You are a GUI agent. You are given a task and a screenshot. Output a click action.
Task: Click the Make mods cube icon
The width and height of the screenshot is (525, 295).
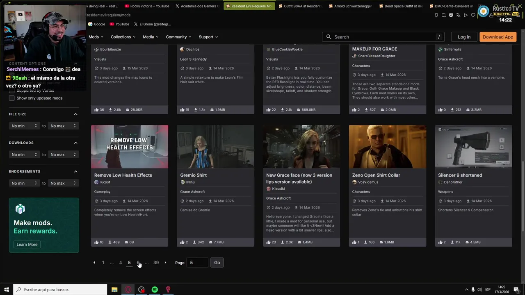[20, 209]
